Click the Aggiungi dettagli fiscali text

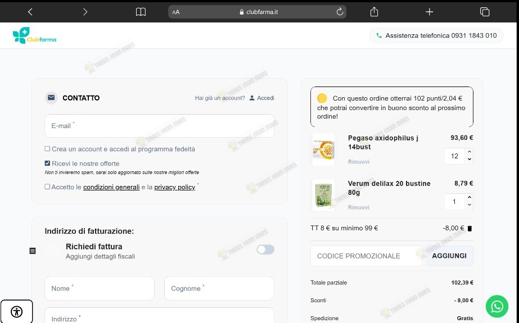tap(100, 257)
